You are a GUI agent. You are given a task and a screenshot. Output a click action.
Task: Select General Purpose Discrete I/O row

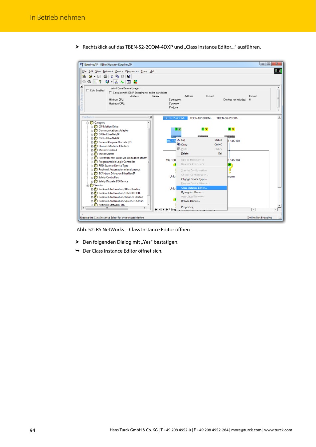pyautogui.click(x=115, y=142)
